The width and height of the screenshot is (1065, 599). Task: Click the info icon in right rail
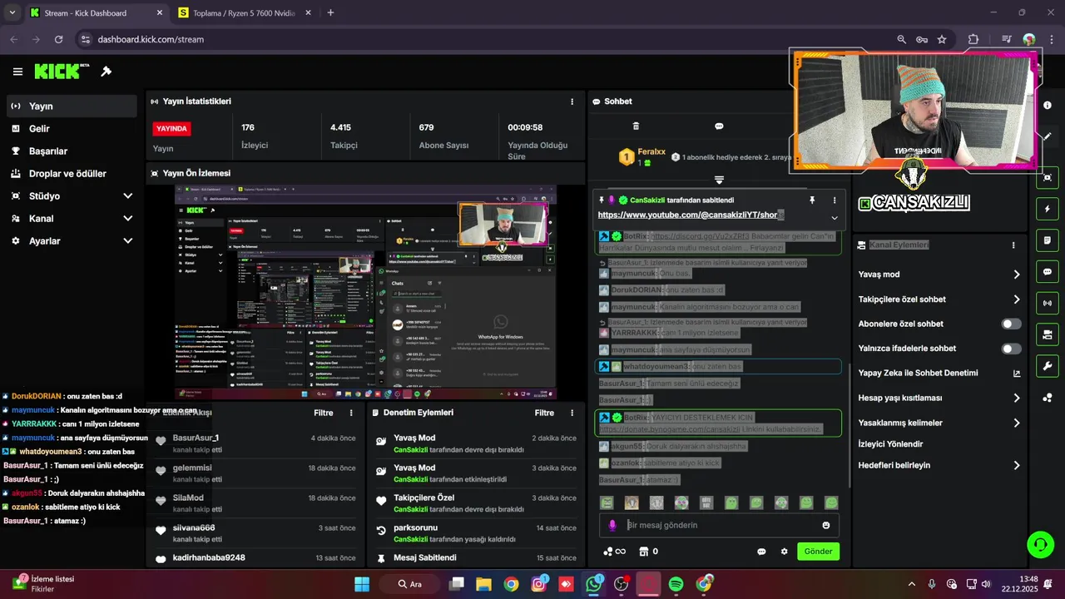pyautogui.click(x=1048, y=105)
